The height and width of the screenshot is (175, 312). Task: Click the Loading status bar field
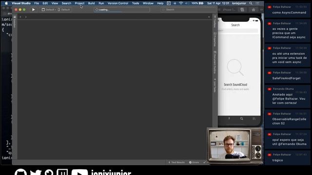(x=122, y=10)
